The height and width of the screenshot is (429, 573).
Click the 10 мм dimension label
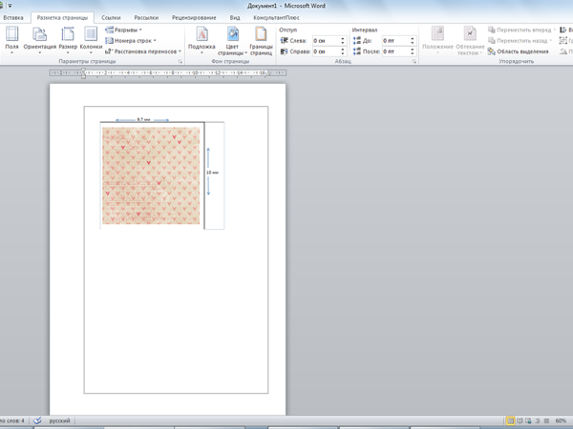click(x=212, y=173)
